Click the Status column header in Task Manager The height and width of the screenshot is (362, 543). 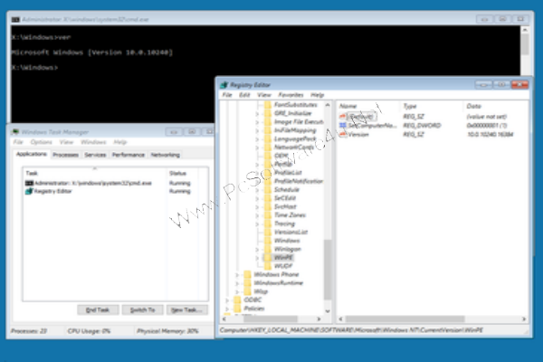click(x=182, y=173)
